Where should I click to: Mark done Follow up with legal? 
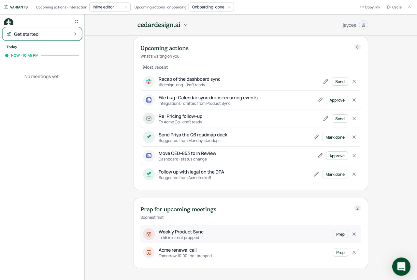pyautogui.click(x=335, y=174)
